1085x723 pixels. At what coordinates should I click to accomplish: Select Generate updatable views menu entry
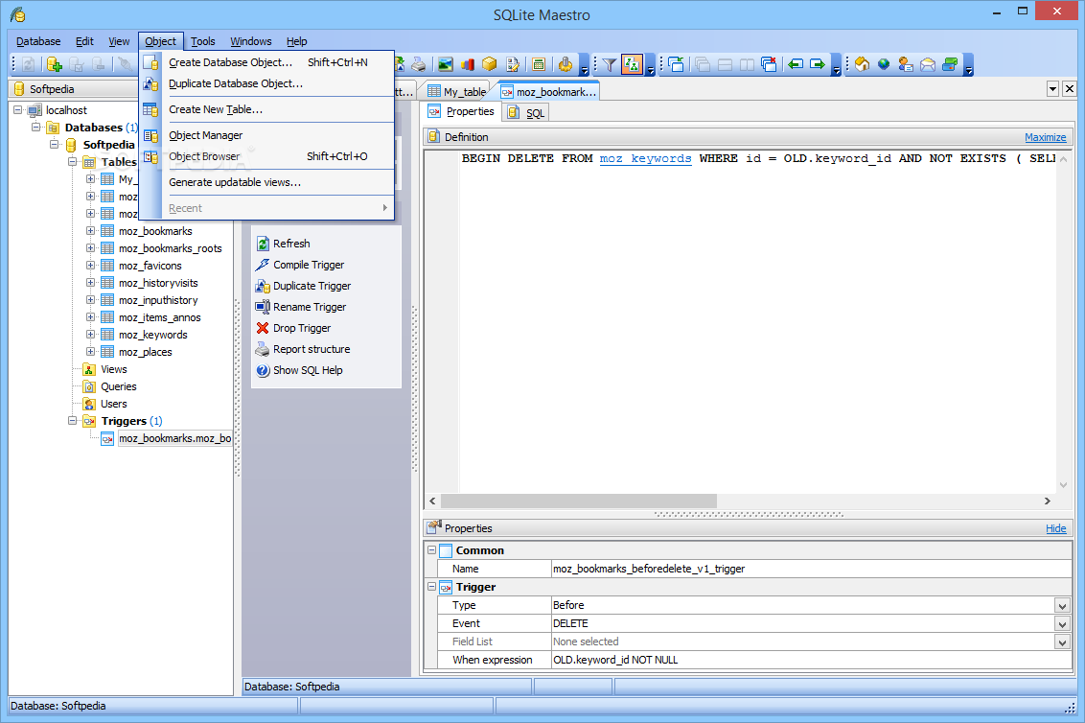pyautogui.click(x=267, y=183)
